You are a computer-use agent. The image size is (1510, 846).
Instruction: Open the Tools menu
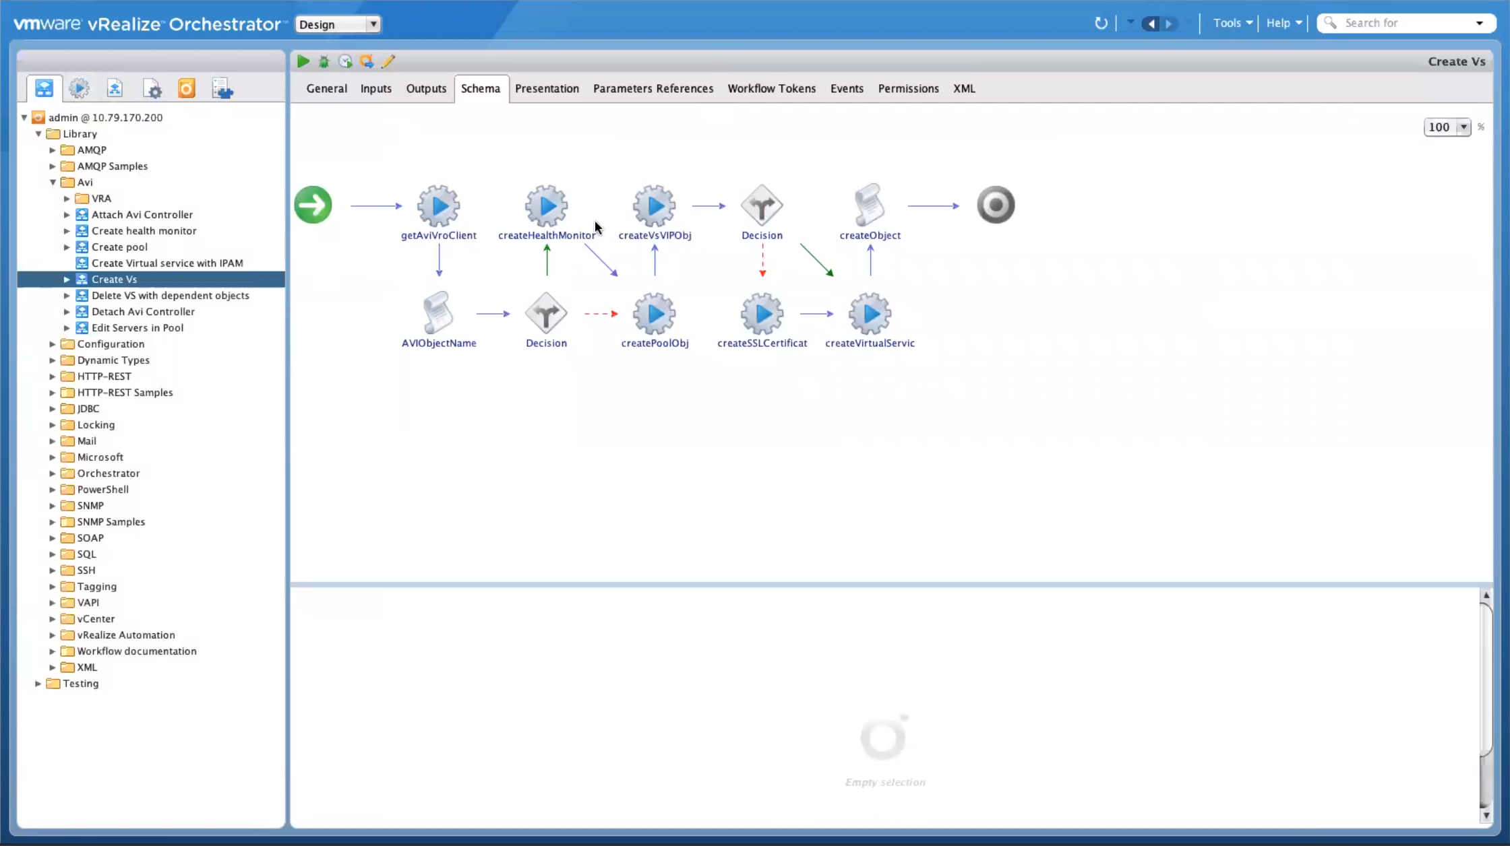click(x=1232, y=23)
